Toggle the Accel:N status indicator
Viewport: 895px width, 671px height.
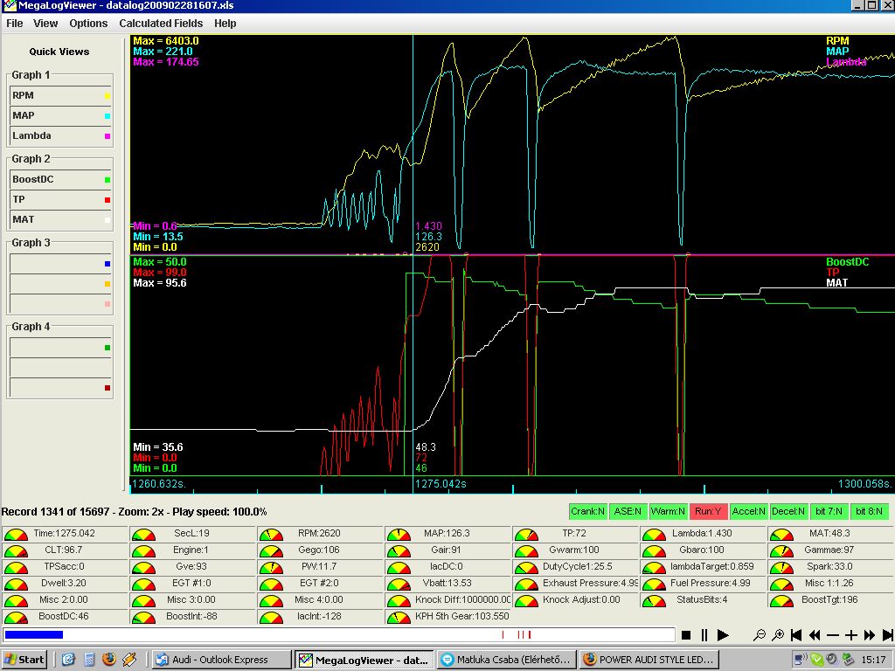click(x=748, y=512)
